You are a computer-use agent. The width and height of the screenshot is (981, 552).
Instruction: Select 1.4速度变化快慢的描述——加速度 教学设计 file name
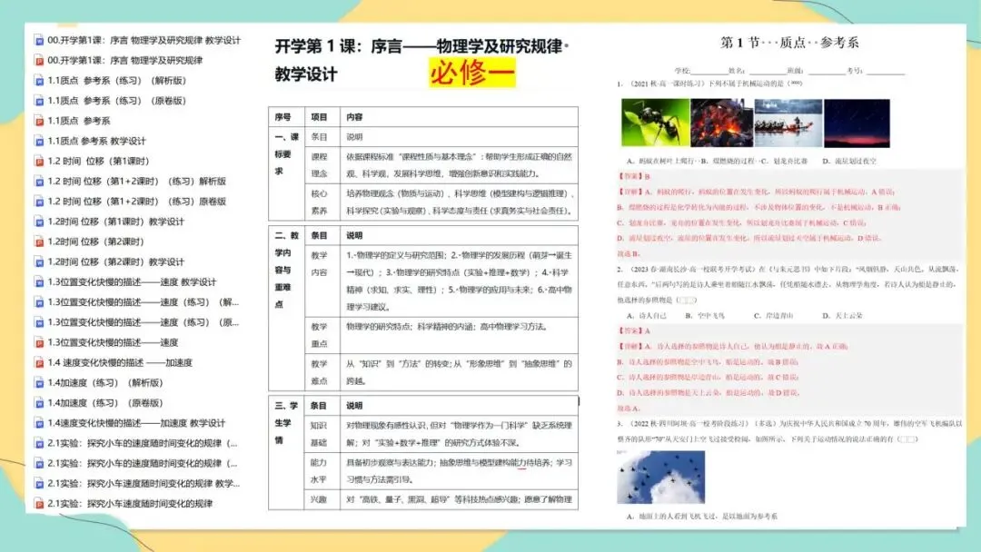tap(136, 423)
